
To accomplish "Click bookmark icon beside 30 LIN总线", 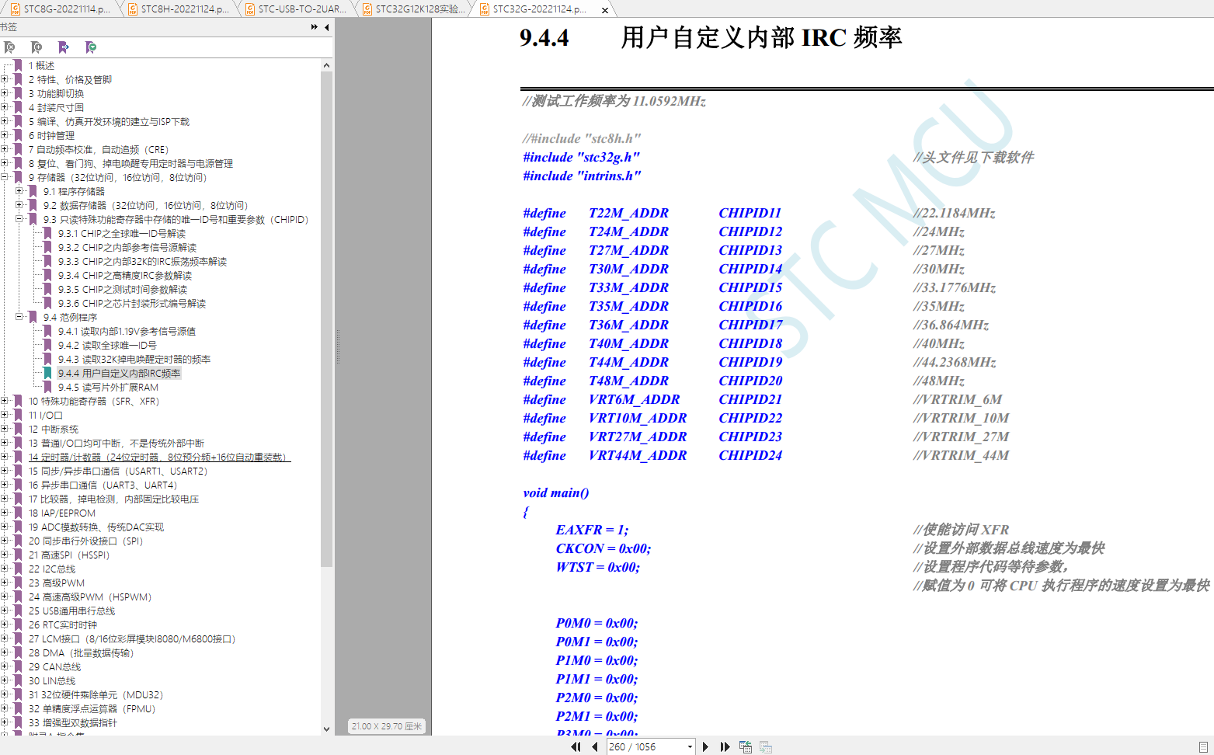I will 18,680.
